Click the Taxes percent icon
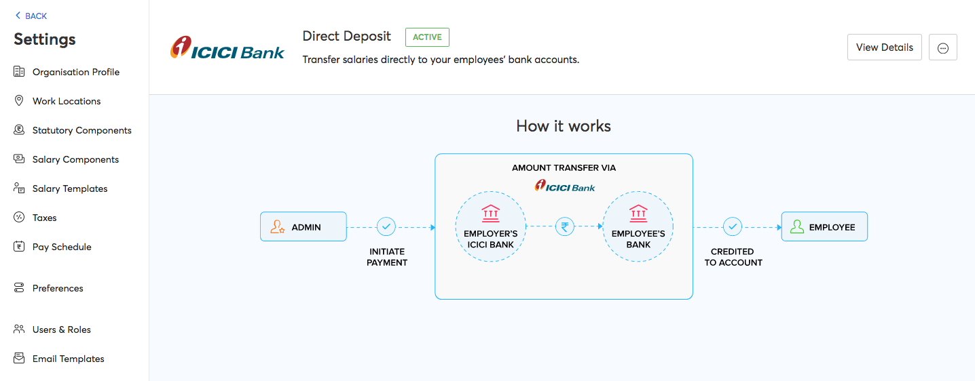The height and width of the screenshot is (381, 975). [x=19, y=218]
